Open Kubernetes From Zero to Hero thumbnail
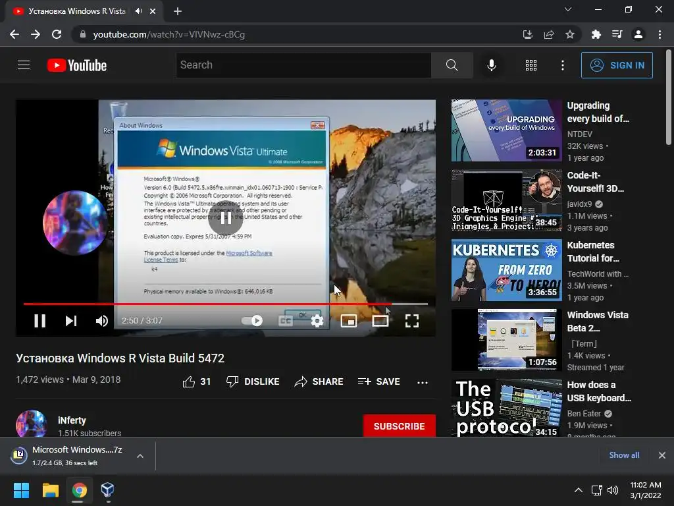 [506, 269]
